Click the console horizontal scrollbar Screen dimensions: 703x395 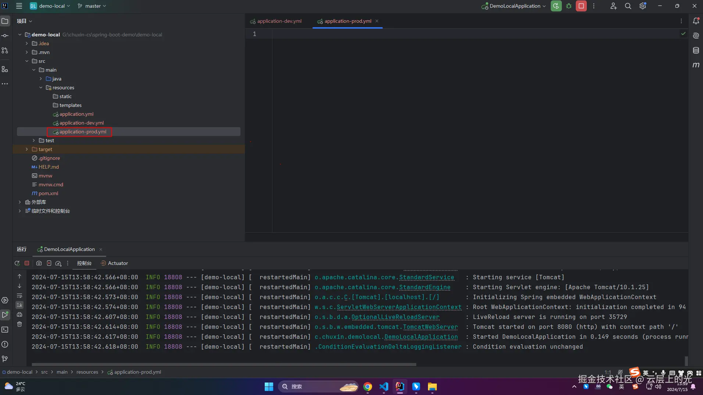tap(224, 365)
